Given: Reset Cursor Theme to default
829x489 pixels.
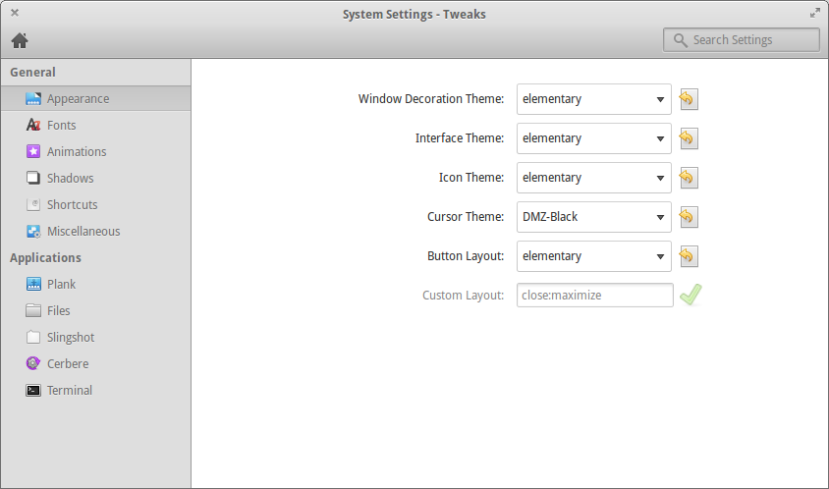Looking at the screenshot, I should 689,217.
